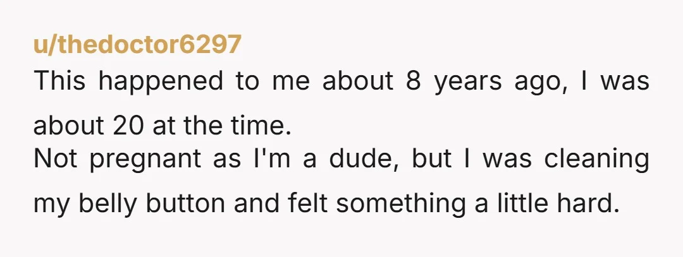
Task: Click the word "cleaning" ending the third line
Action: pos(597,160)
